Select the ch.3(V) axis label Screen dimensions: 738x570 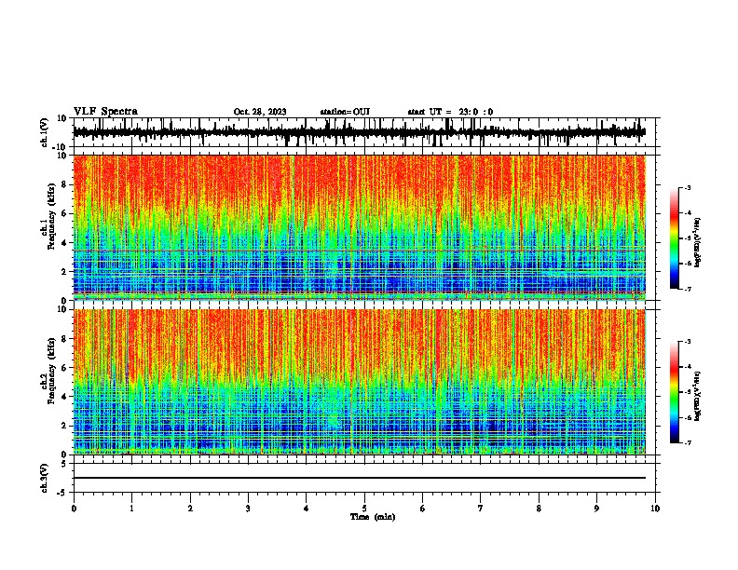45,478
